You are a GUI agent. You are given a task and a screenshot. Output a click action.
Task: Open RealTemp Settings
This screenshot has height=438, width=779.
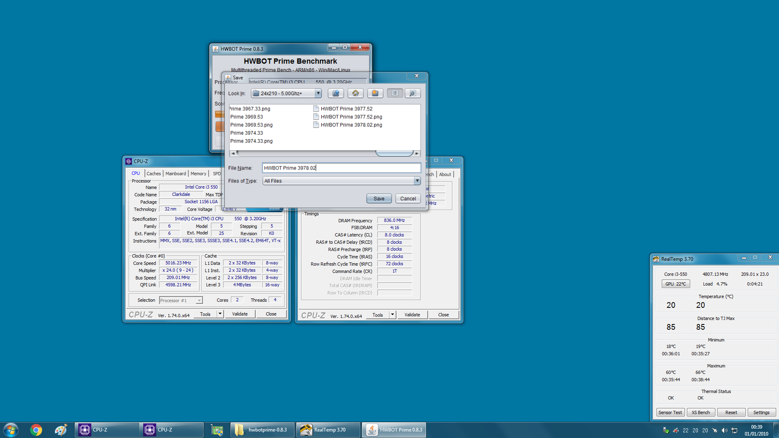(x=762, y=412)
